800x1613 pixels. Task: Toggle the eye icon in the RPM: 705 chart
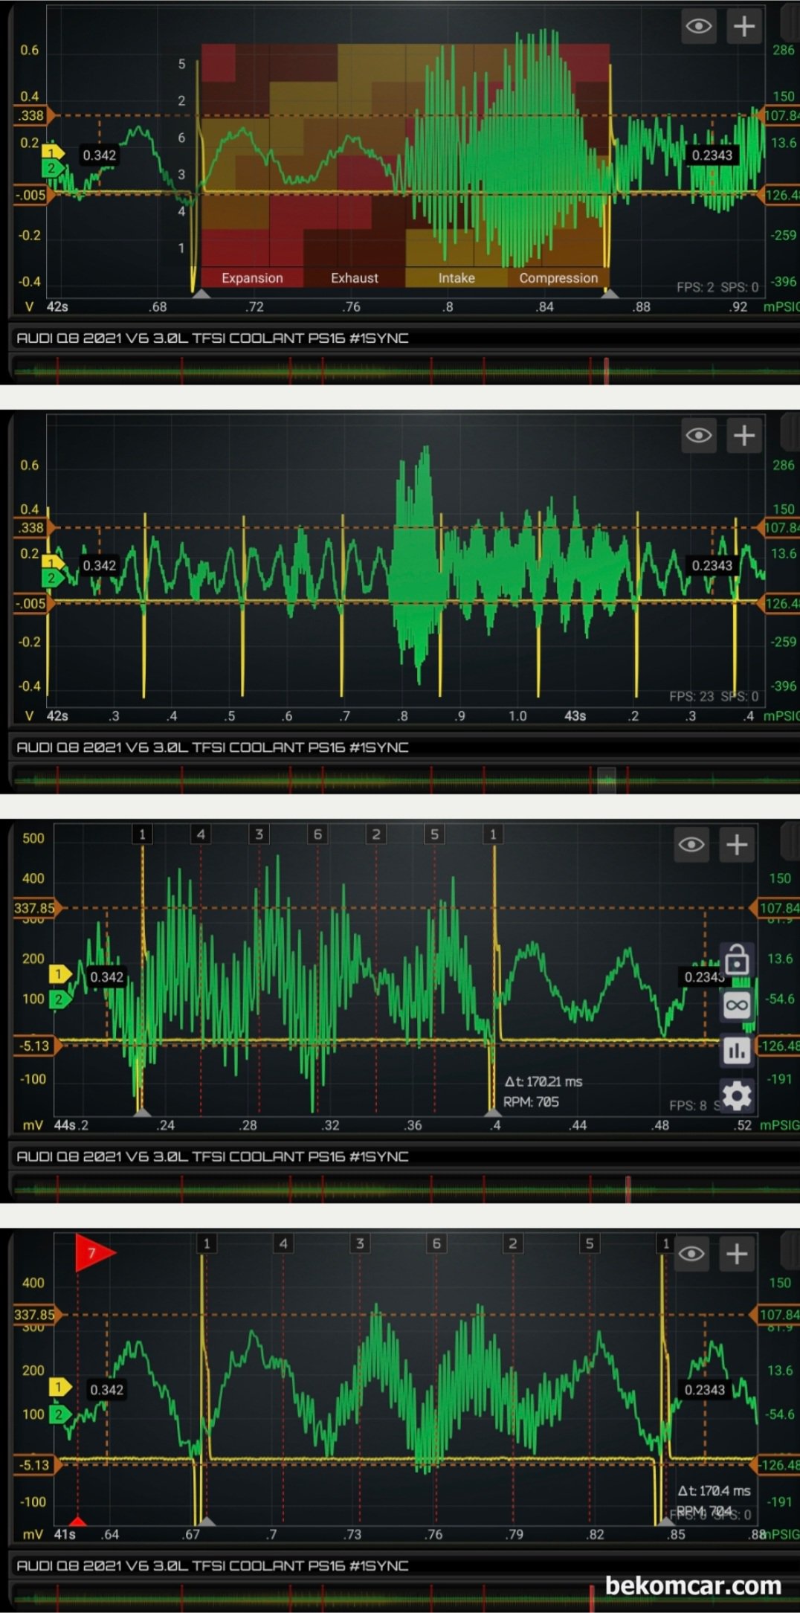(691, 845)
